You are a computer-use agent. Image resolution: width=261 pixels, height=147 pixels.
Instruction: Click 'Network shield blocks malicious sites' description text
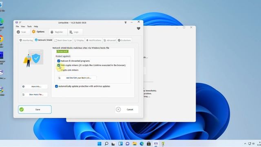(81, 48)
